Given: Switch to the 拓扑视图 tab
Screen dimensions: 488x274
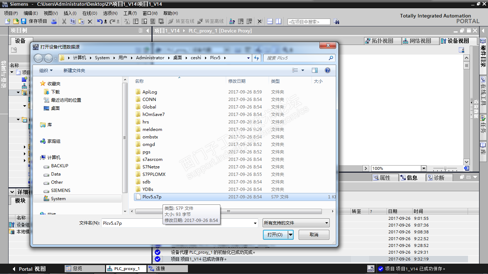Looking at the screenshot, I should (382, 41).
